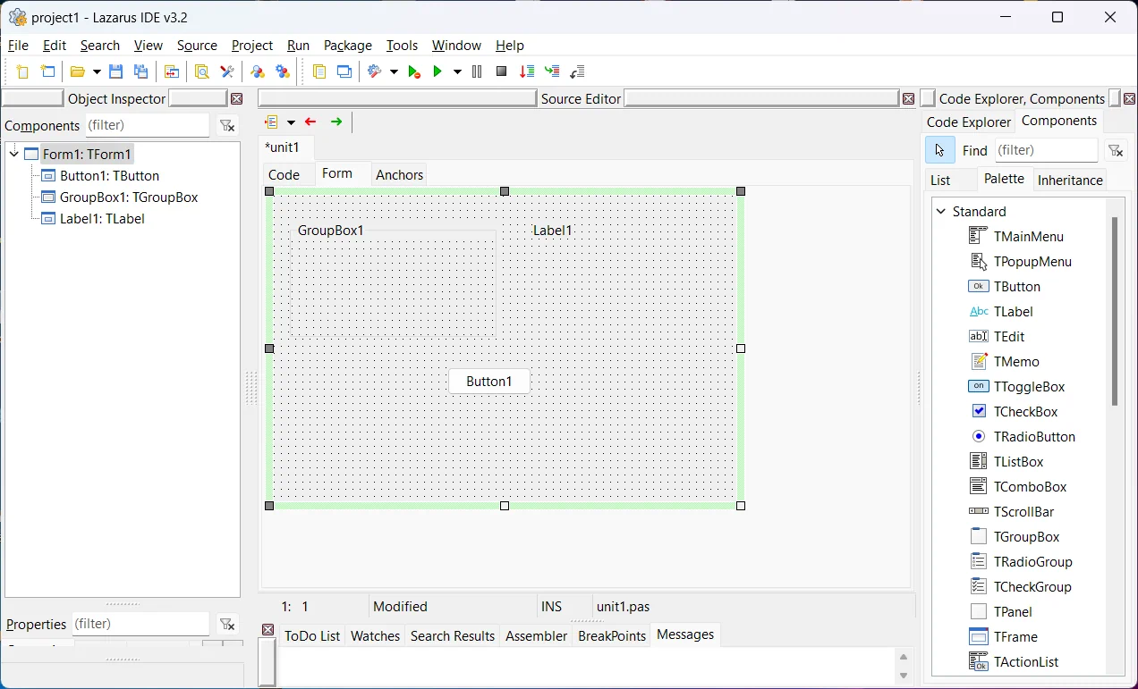Jump forward with the green arrow in Source Editor

pos(336,122)
